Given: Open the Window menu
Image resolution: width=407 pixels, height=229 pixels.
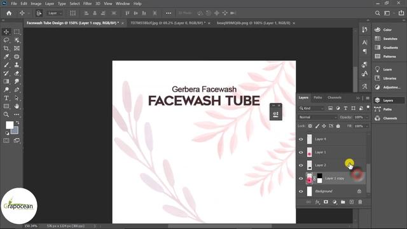Looking at the screenshot, I should click(x=123, y=4).
